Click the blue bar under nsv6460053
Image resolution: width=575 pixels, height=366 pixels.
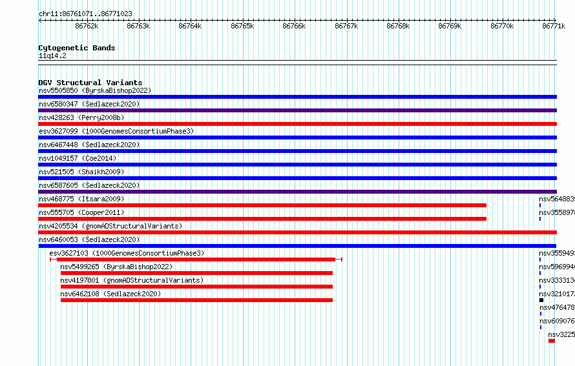(297, 246)
